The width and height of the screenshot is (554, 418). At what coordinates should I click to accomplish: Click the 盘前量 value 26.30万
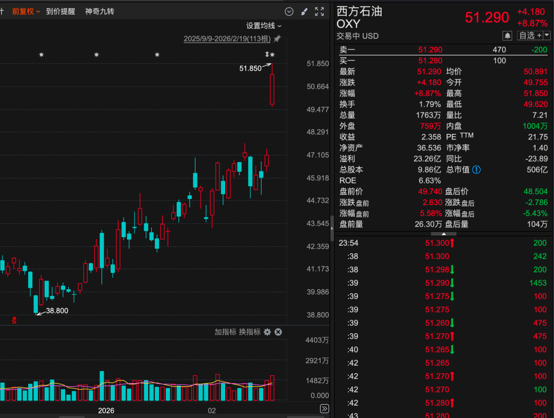tap(428, 224)
